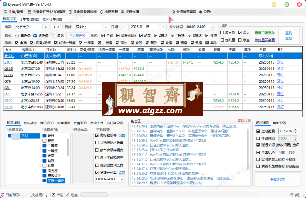Open 查询起售 settings tab

[30, 123]
